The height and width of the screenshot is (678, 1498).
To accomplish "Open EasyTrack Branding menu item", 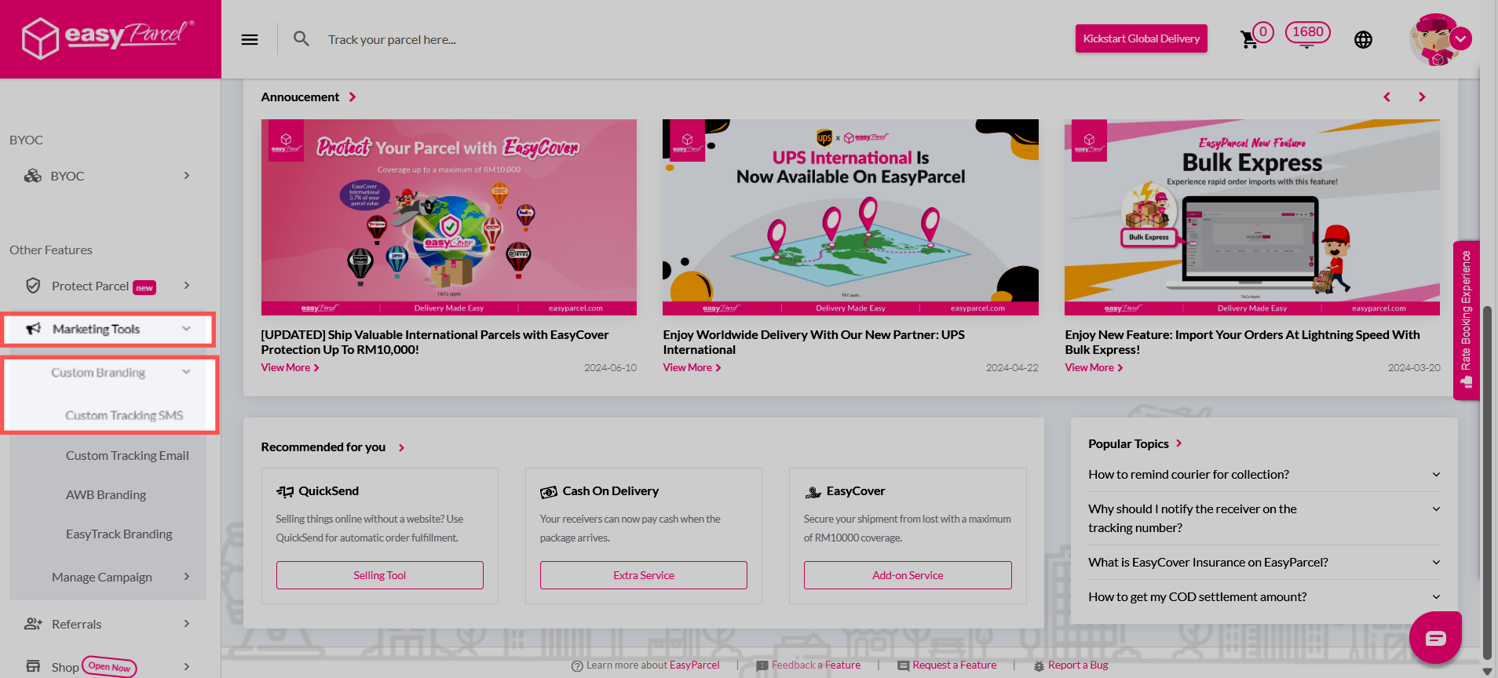I will (119, 534).
